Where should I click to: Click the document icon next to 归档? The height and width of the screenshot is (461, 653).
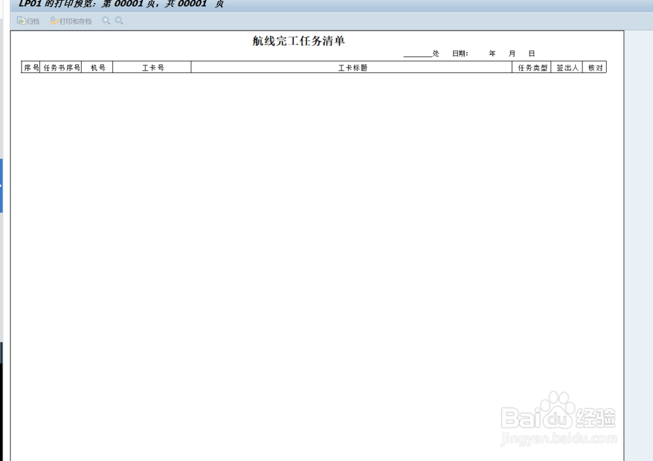21,20
